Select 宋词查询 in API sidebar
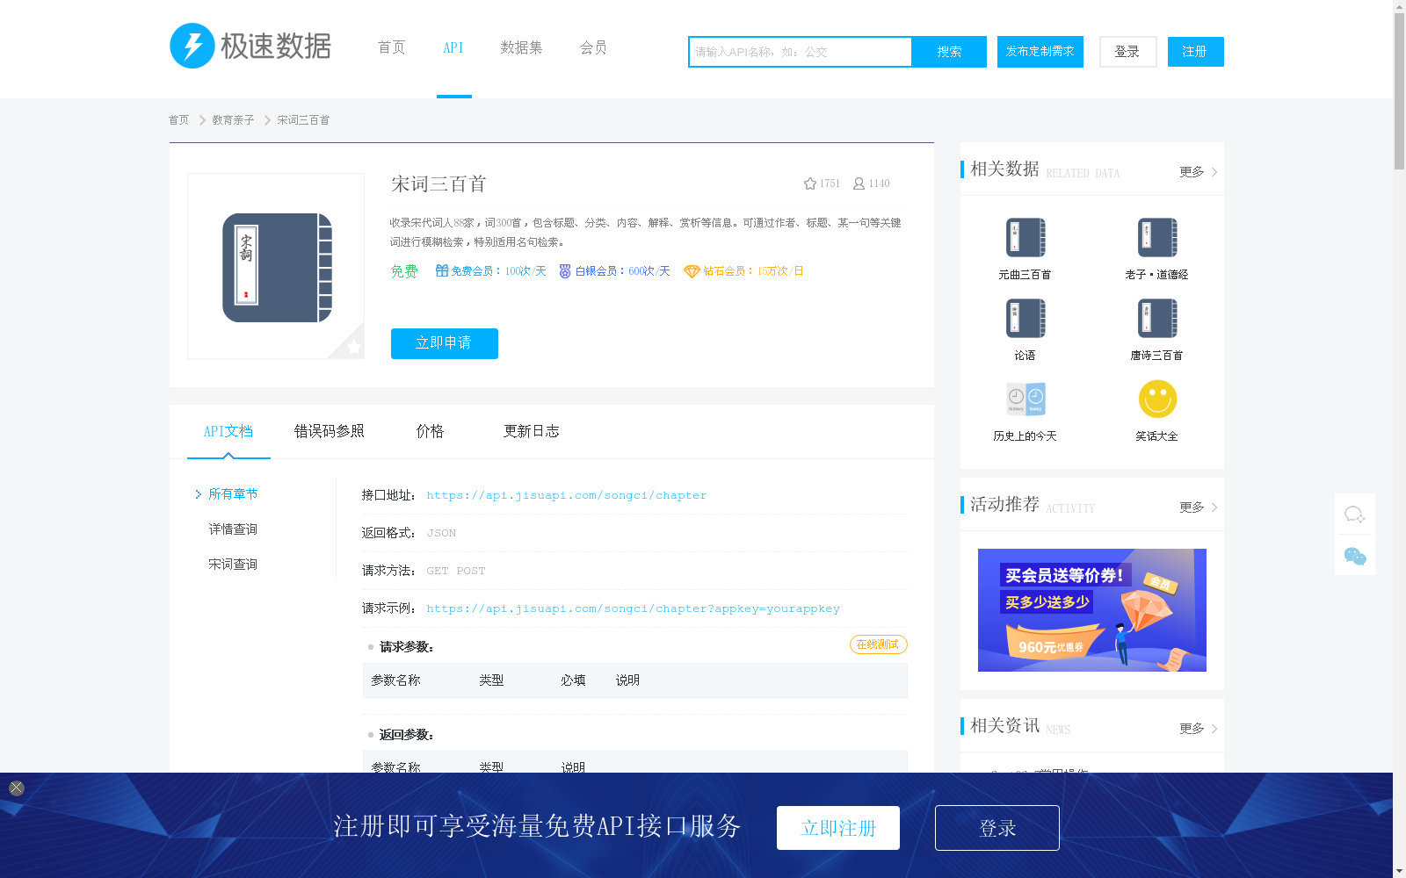This screenshot has height=878, width=1406. pyautogui.click(x=233, y=565)
